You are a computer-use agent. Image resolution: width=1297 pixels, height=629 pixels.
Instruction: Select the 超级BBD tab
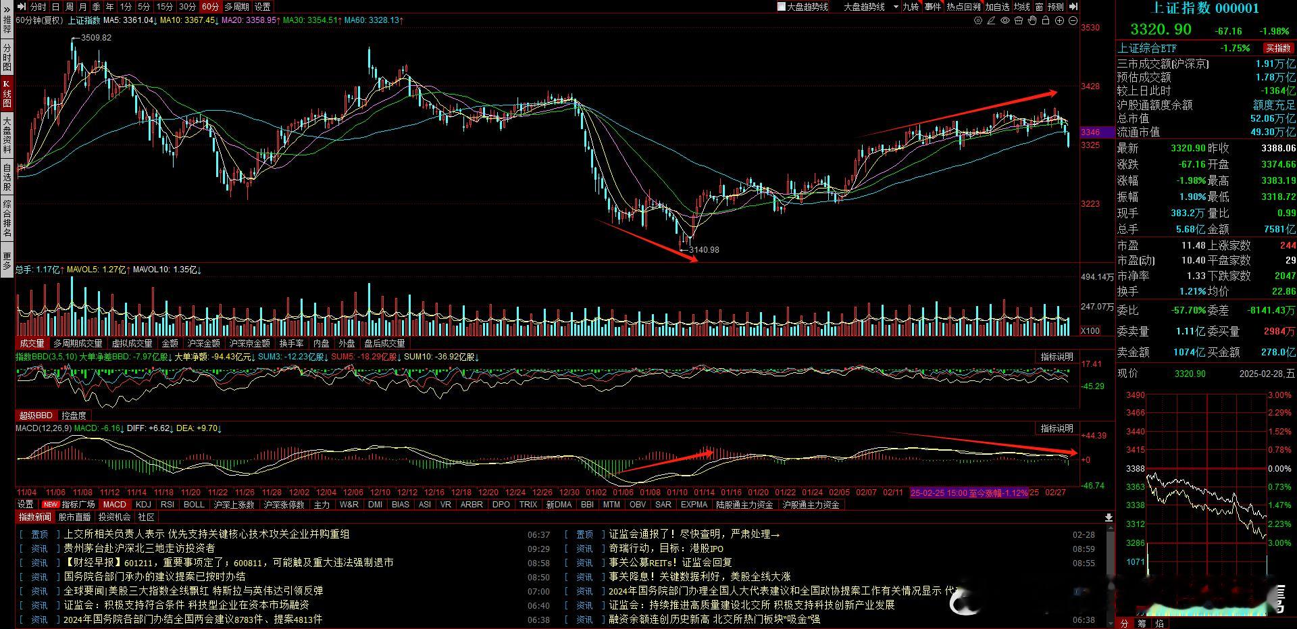pos(35,416)
